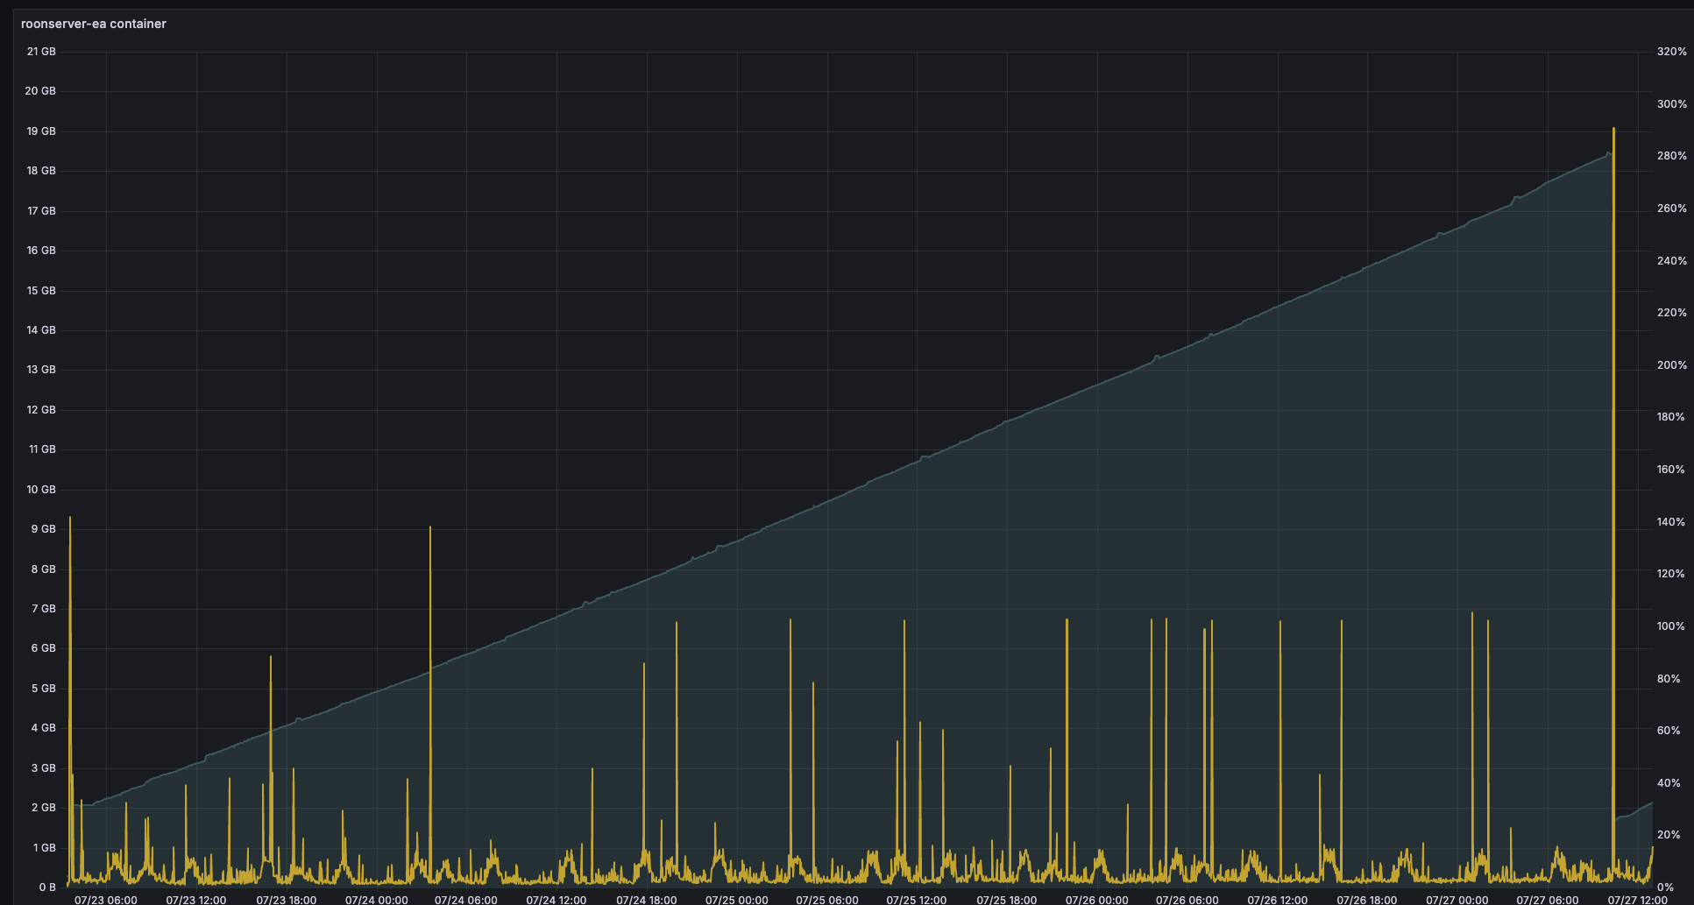Click the 07/26 18:00 time axis label
Viewport: 1694px width, 905px height.
click(1366, 899)
